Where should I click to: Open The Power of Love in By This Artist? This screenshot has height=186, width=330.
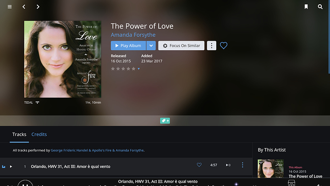pyautogui.click(x=306, y=176)
